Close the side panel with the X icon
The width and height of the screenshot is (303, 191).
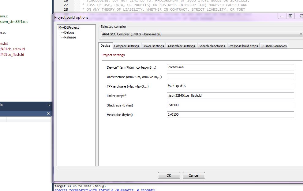[49, 114]
